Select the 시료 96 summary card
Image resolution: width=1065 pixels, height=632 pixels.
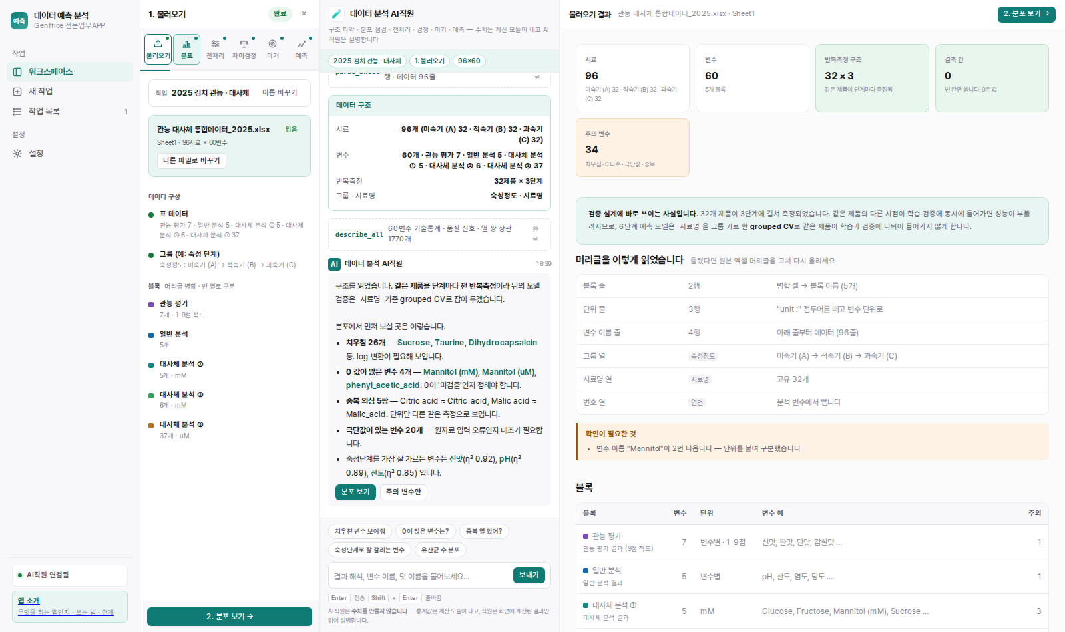632,78
